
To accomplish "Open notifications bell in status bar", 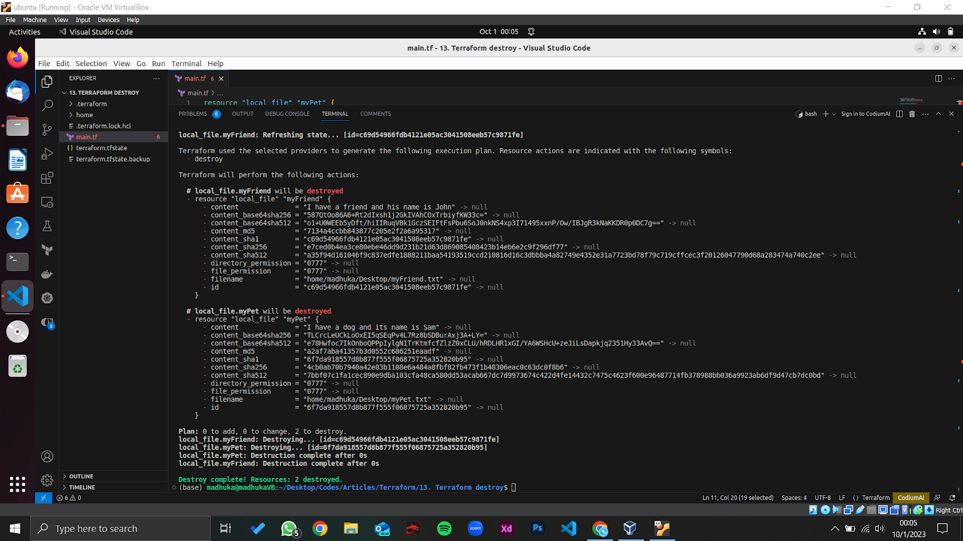I will point(952,498).
